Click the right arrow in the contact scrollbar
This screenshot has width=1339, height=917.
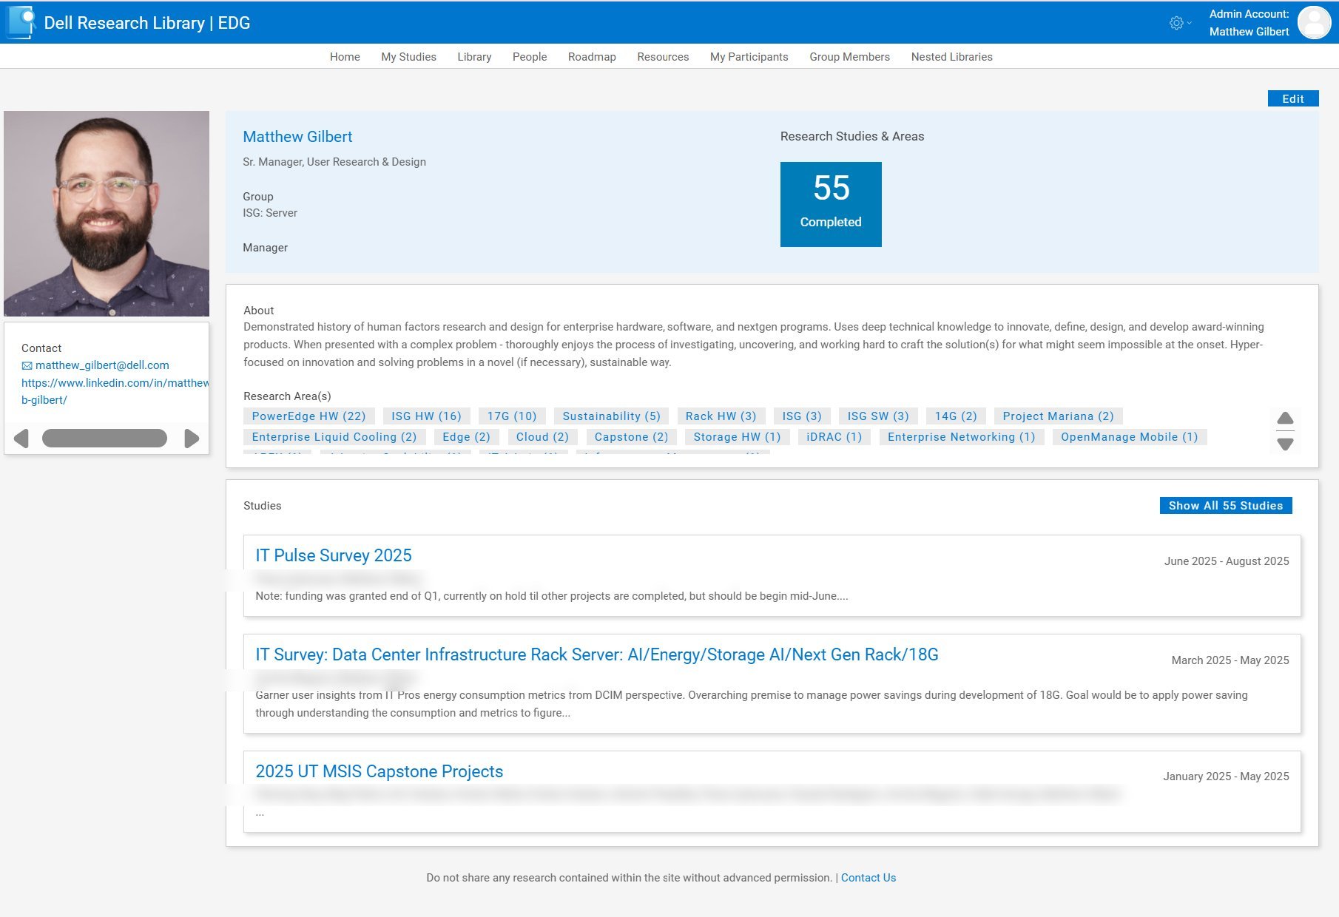point(192,439)
